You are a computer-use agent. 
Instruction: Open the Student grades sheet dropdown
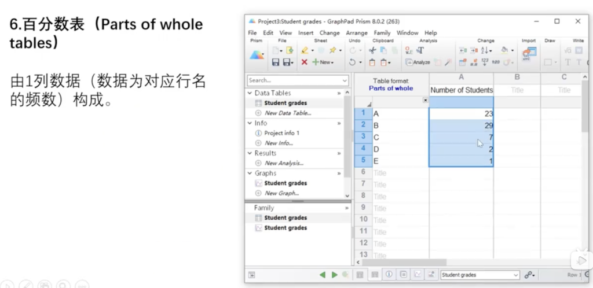coord(480,275)
